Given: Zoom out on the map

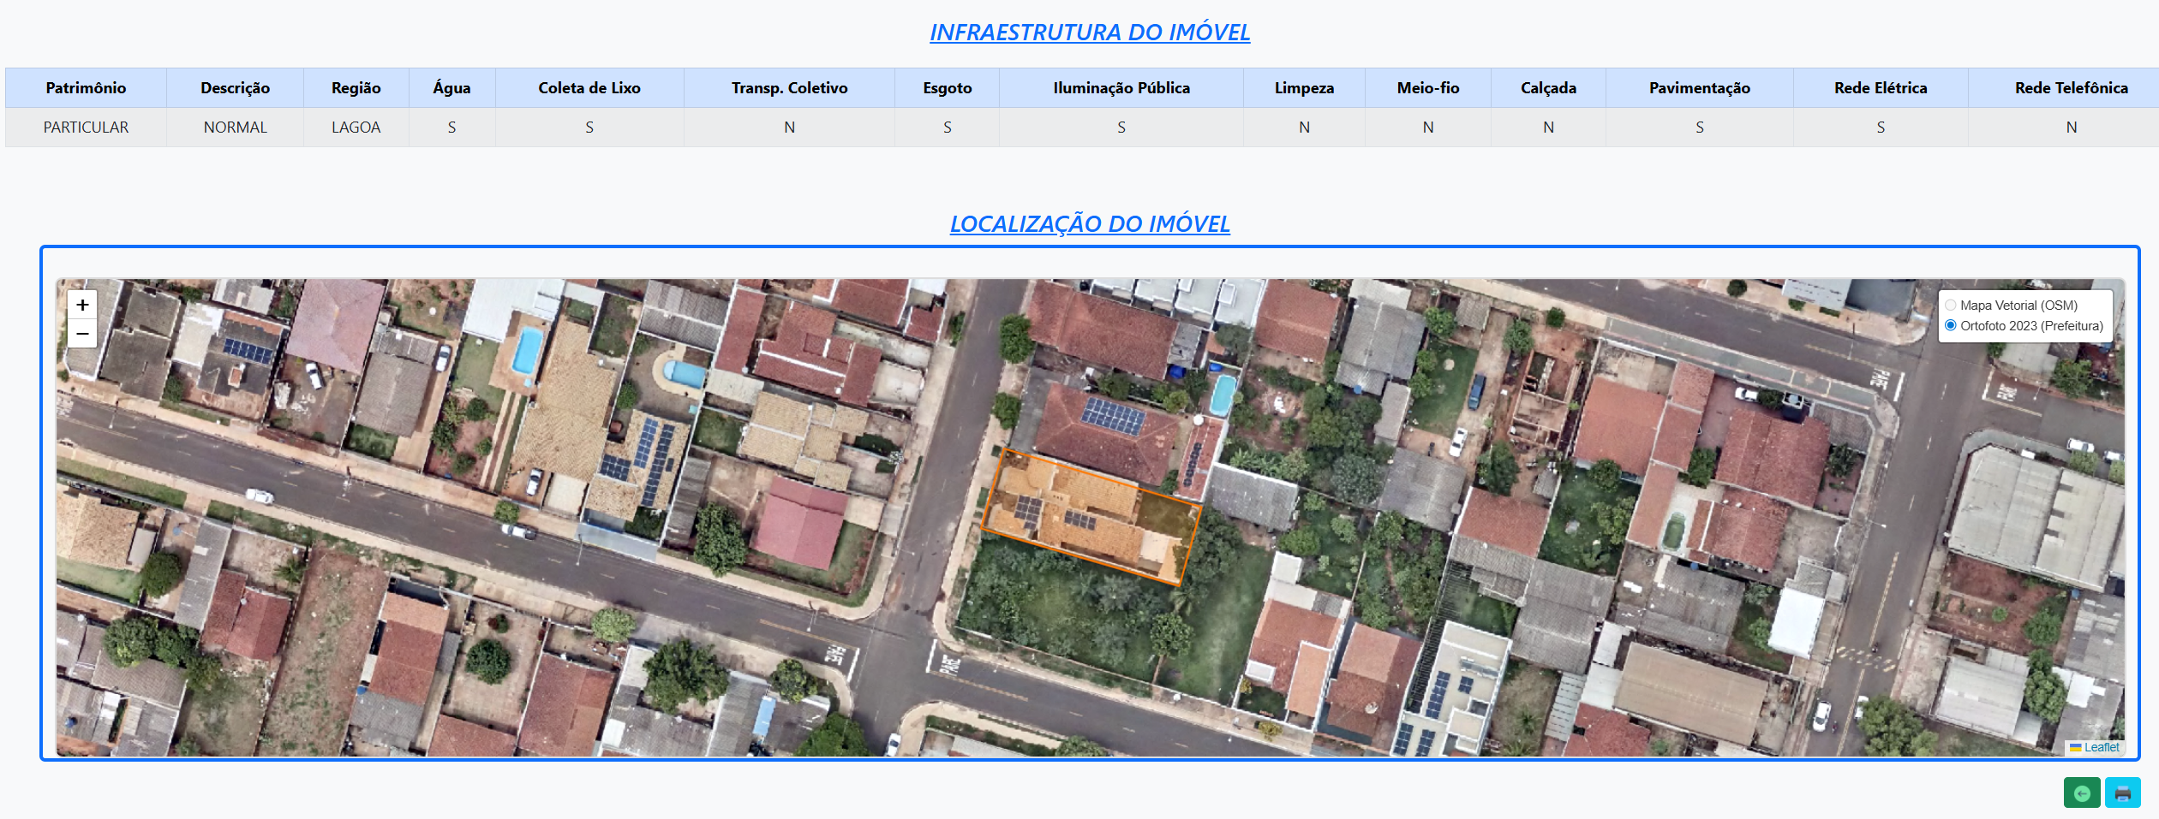Looking at the screenshot, I should (82, 334).
